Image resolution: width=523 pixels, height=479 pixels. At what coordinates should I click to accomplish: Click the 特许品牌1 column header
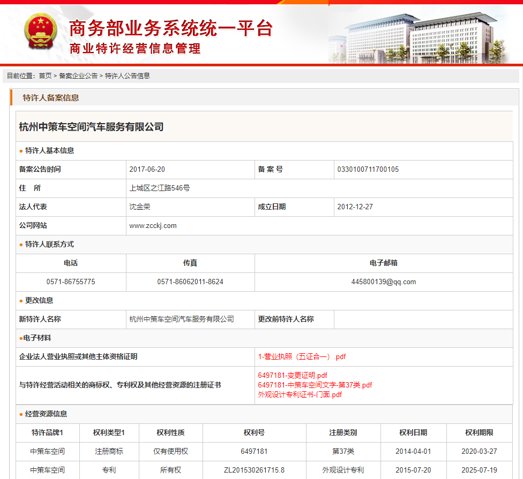[x=47, y=432]
